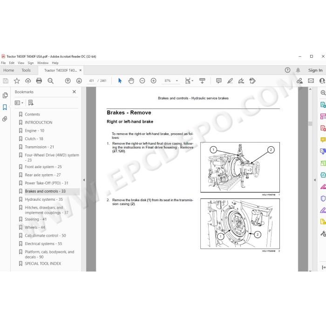Click the protect shield tool in right pane
Image resolution: width=326 pixels, height=326 pixels.
323,198
